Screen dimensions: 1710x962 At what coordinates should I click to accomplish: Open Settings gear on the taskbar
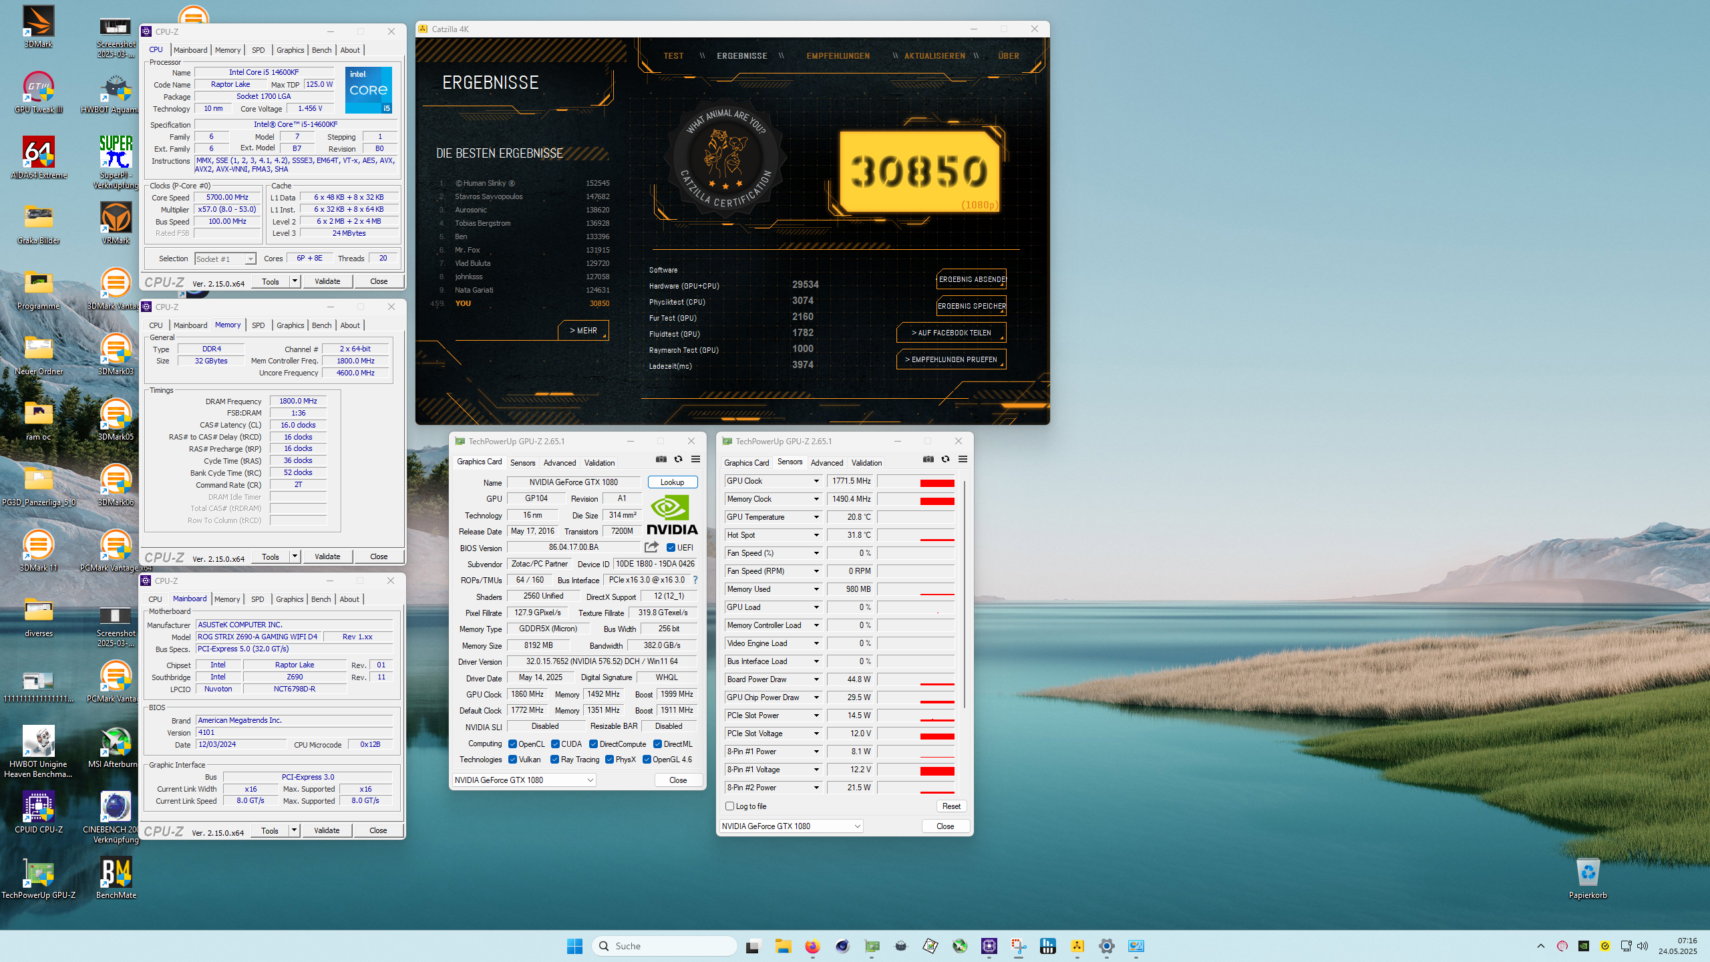pyautogui.click(x=1106, y=946)
